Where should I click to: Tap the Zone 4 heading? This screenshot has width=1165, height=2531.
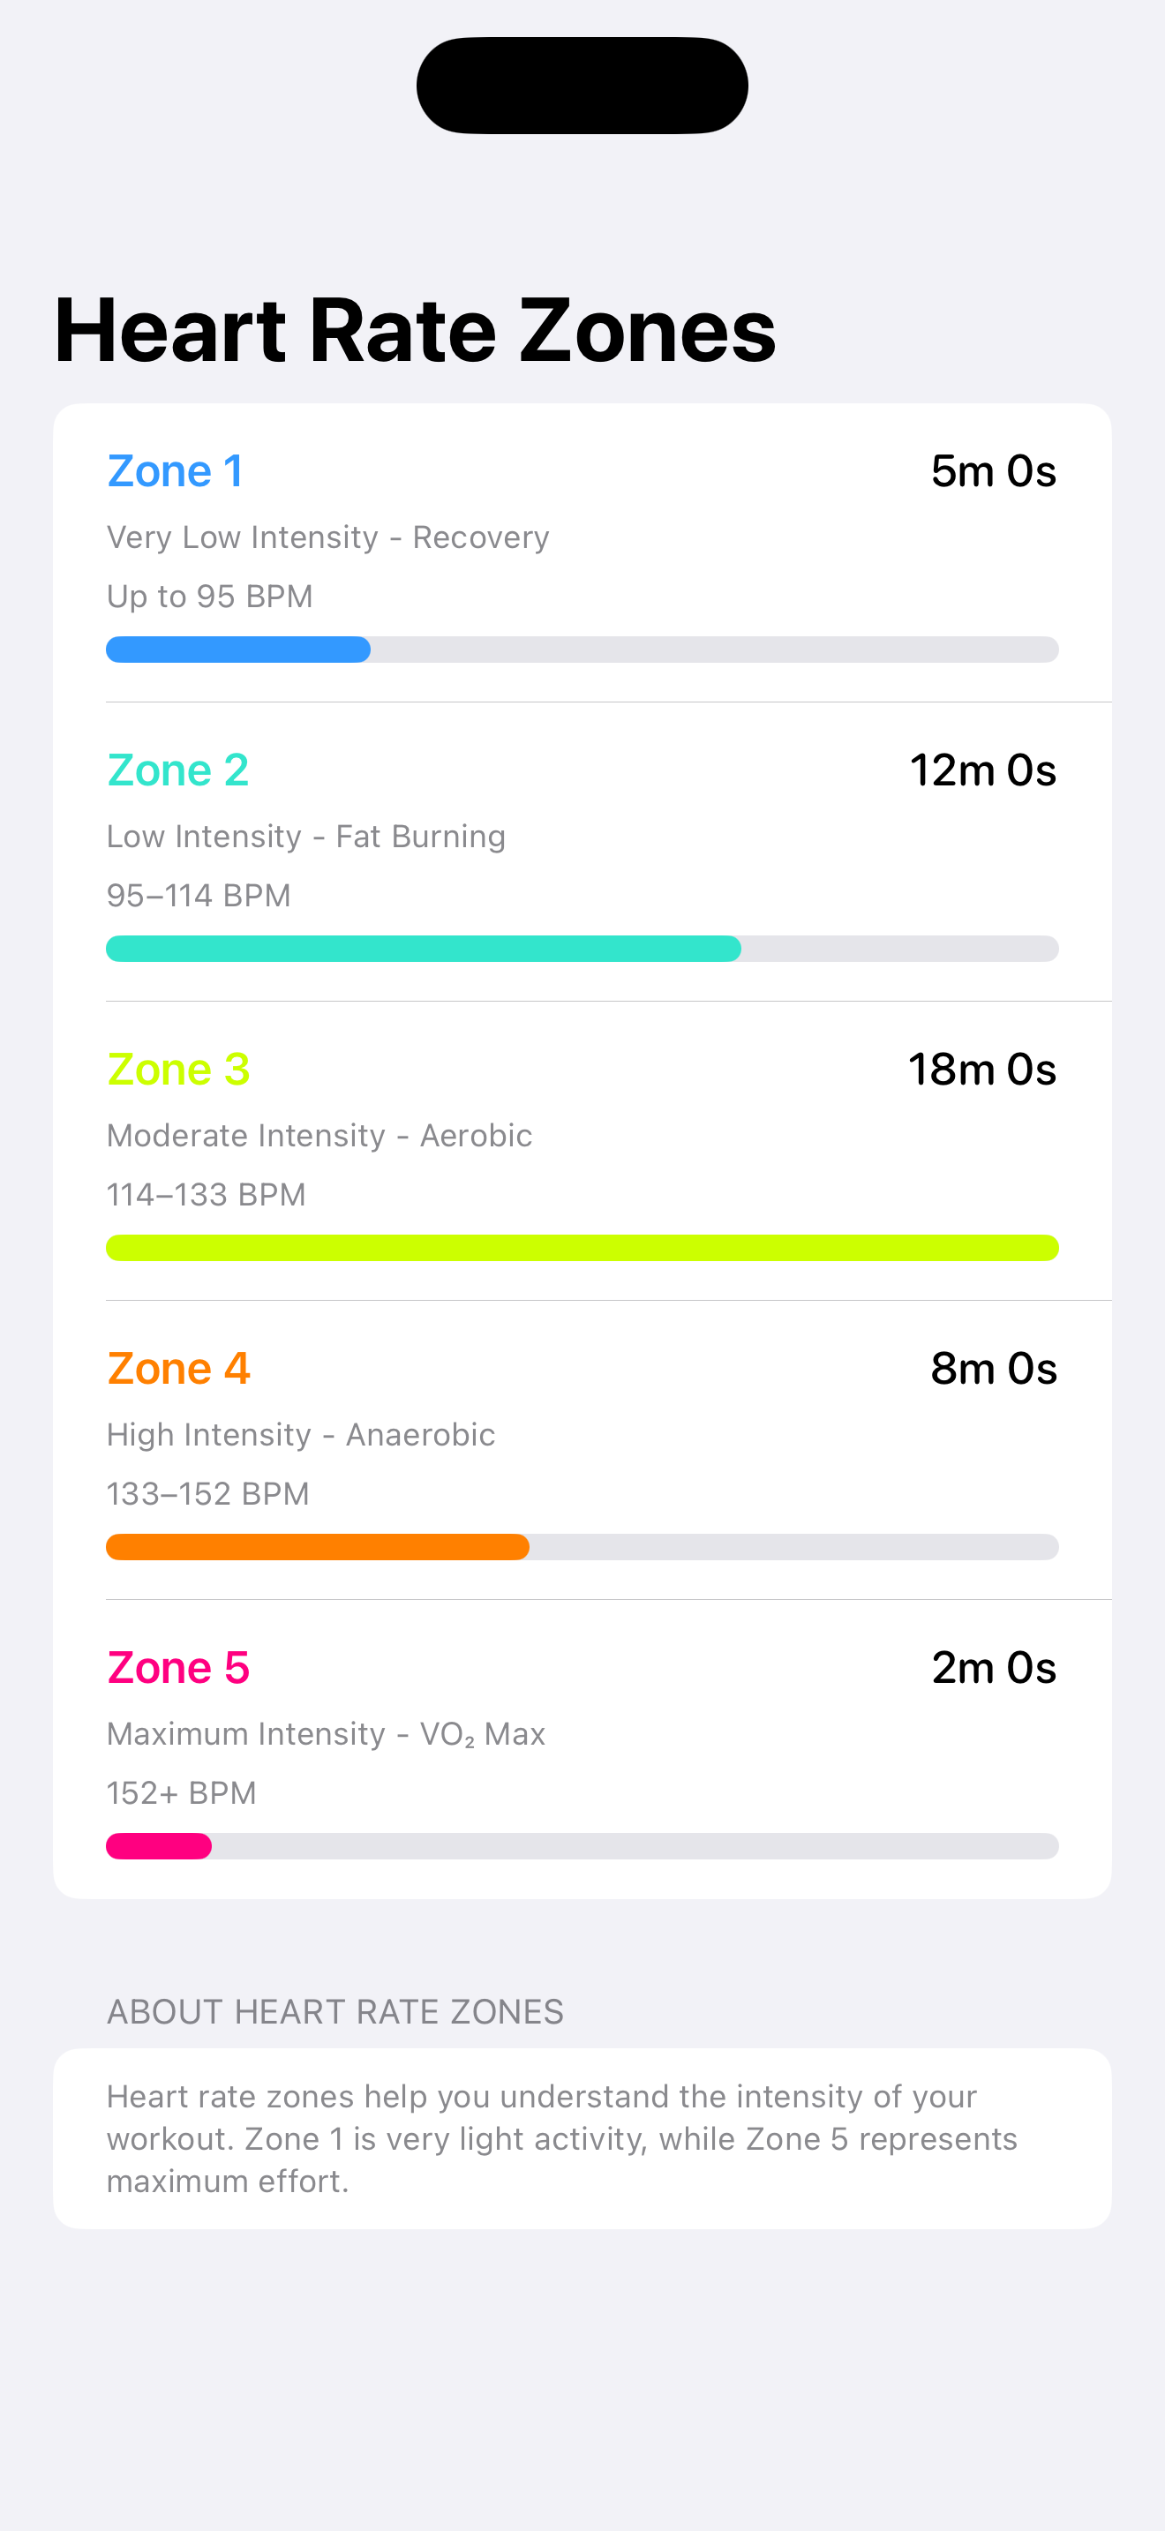point(179,1369)
